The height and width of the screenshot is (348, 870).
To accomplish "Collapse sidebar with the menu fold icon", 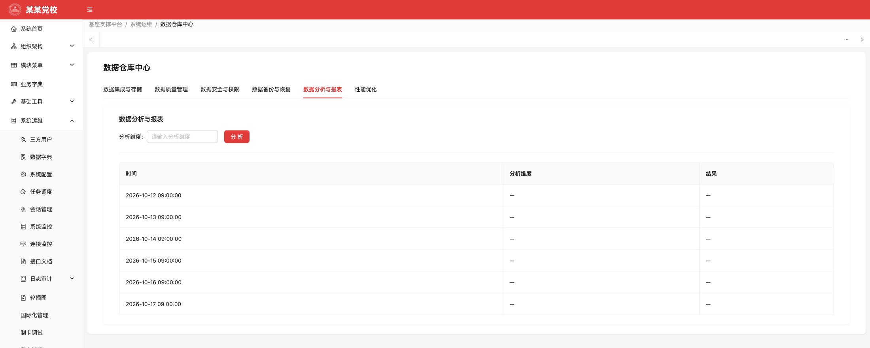I will pos(90,10).
